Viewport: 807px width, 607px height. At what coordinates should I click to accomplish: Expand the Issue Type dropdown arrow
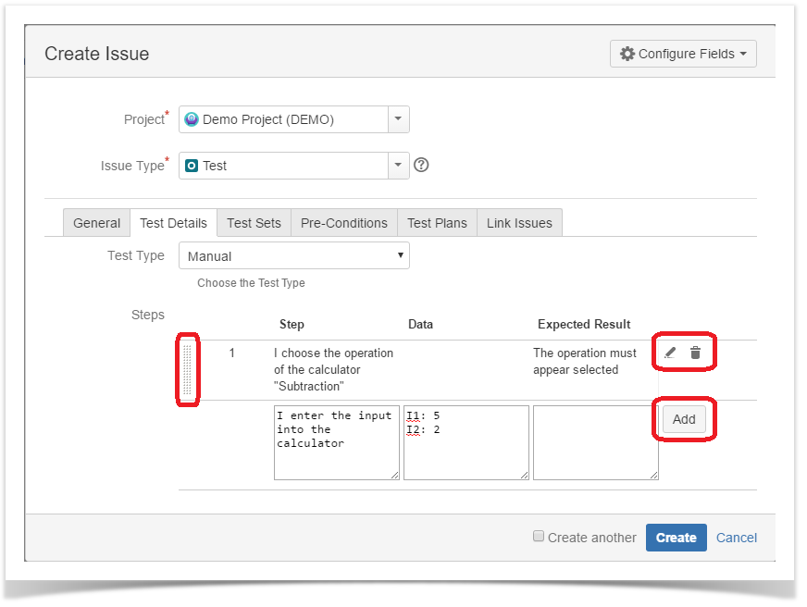point(398,166)
